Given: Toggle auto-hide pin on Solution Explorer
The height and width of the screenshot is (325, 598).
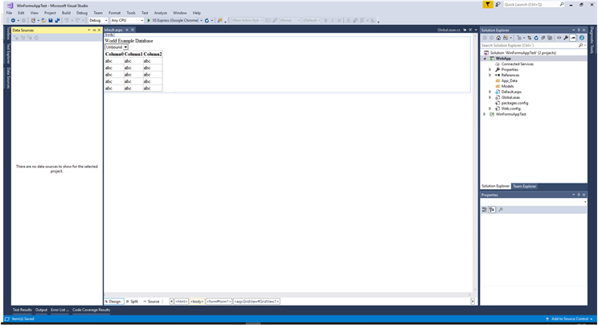Looking at the screenshot, I should (x=579, y=31).
